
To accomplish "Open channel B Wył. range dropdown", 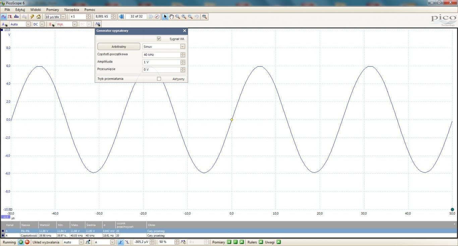I will click(x=75, y=24).
